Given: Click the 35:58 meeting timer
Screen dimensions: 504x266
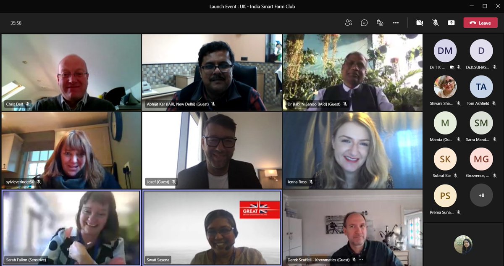Looking at the screenshot, I should point(16,23).
